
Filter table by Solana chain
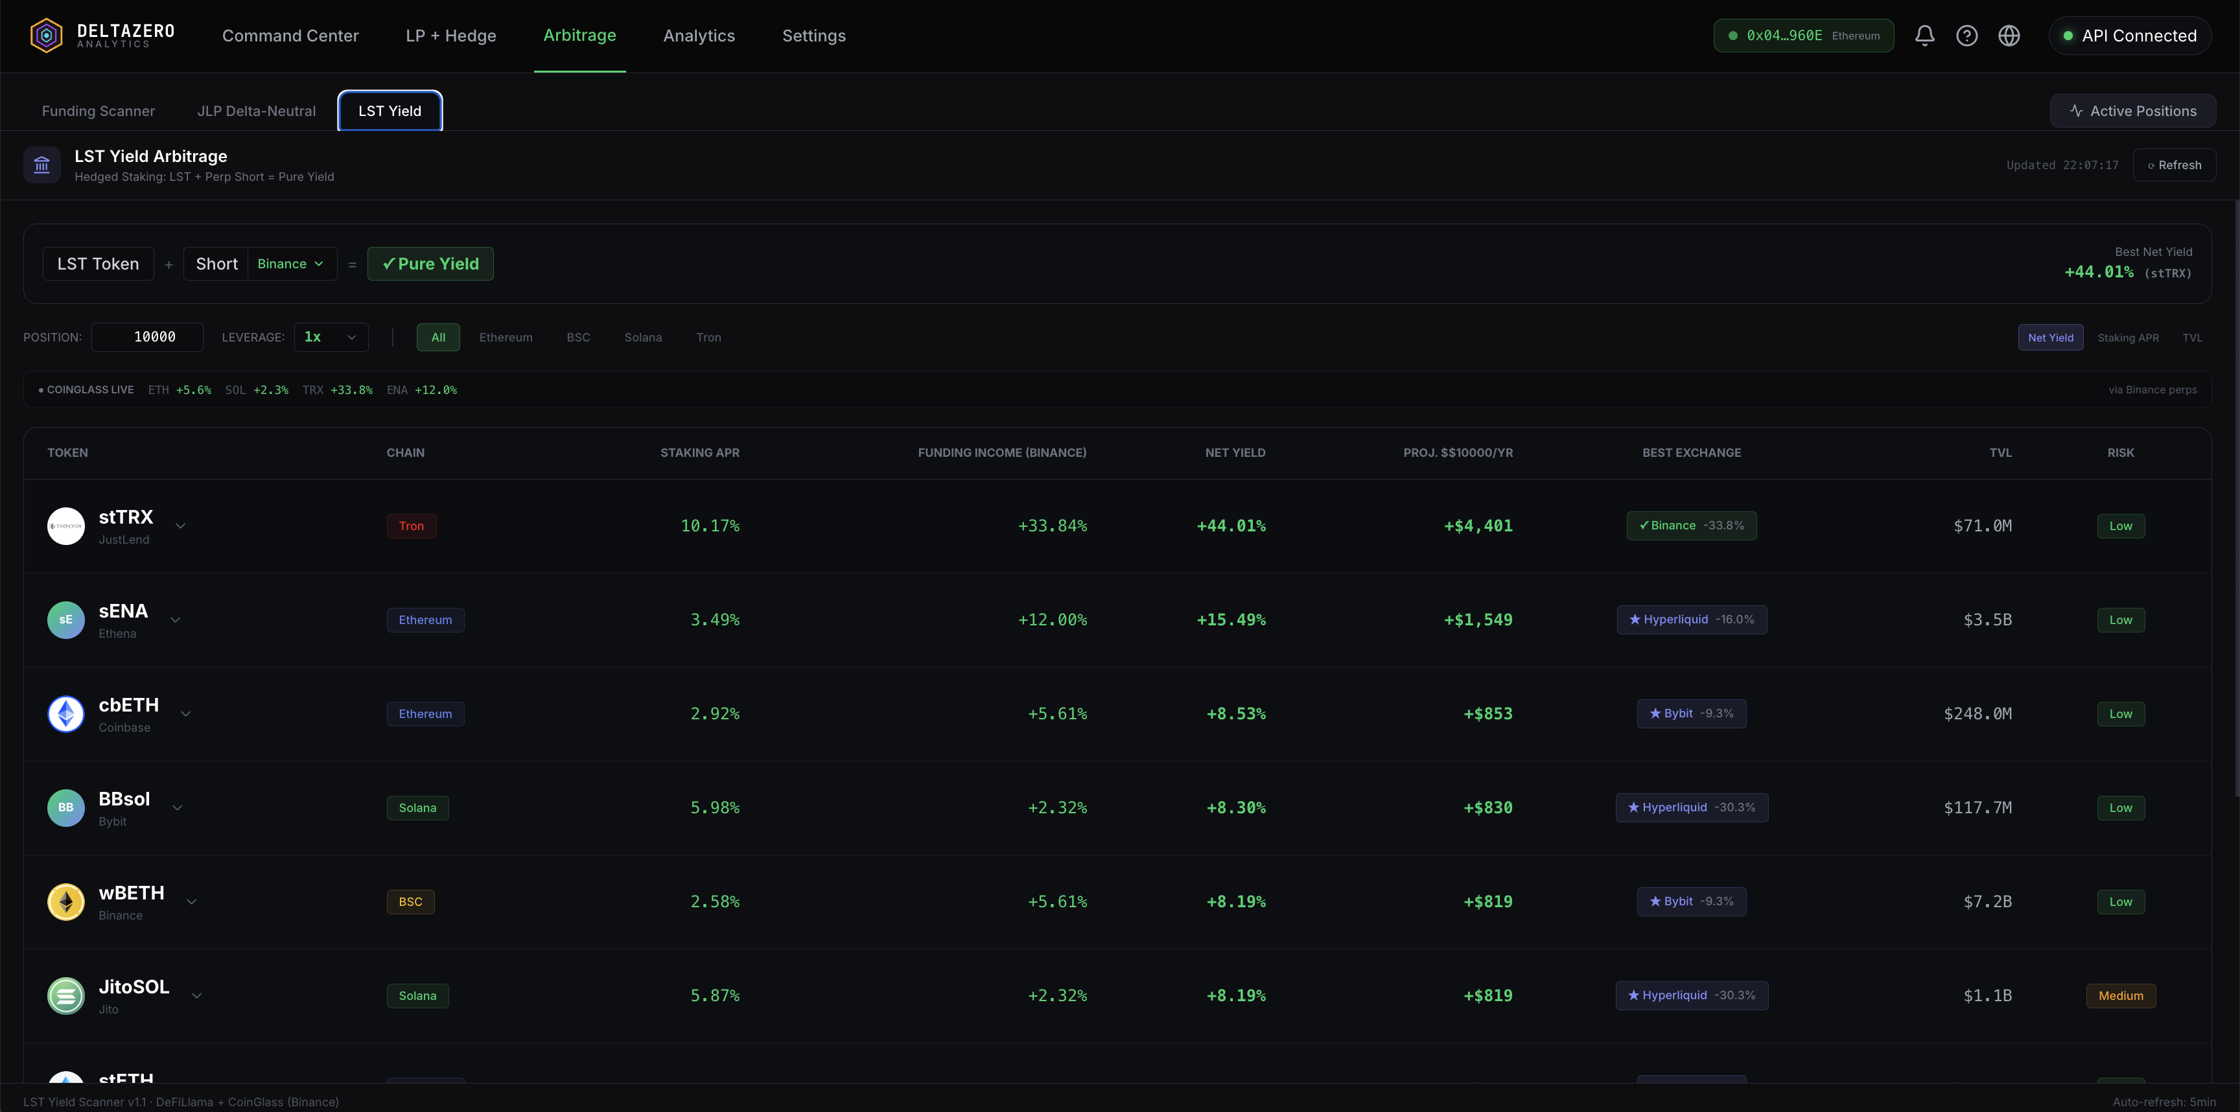[642, 338]
